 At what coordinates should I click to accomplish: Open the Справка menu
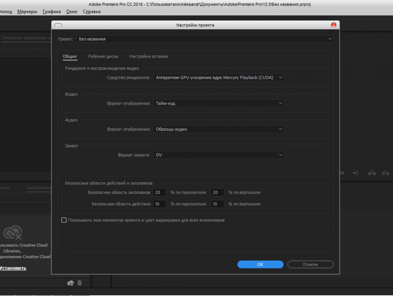pyautogui.click(x=92, y=12)
